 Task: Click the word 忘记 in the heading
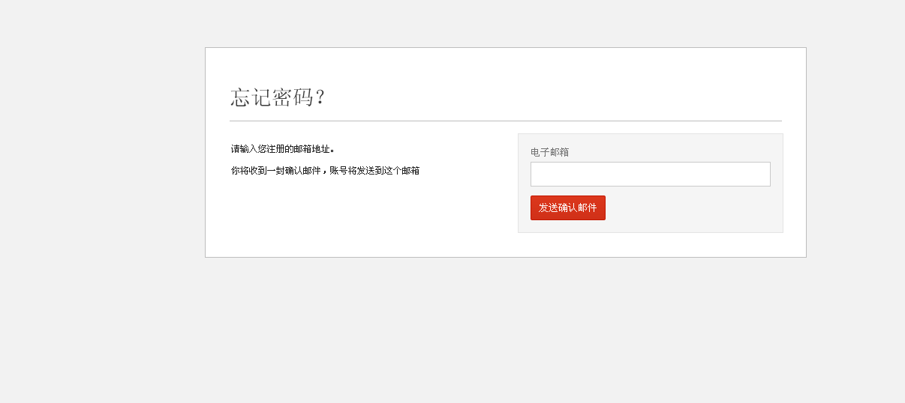pos(251,97)
